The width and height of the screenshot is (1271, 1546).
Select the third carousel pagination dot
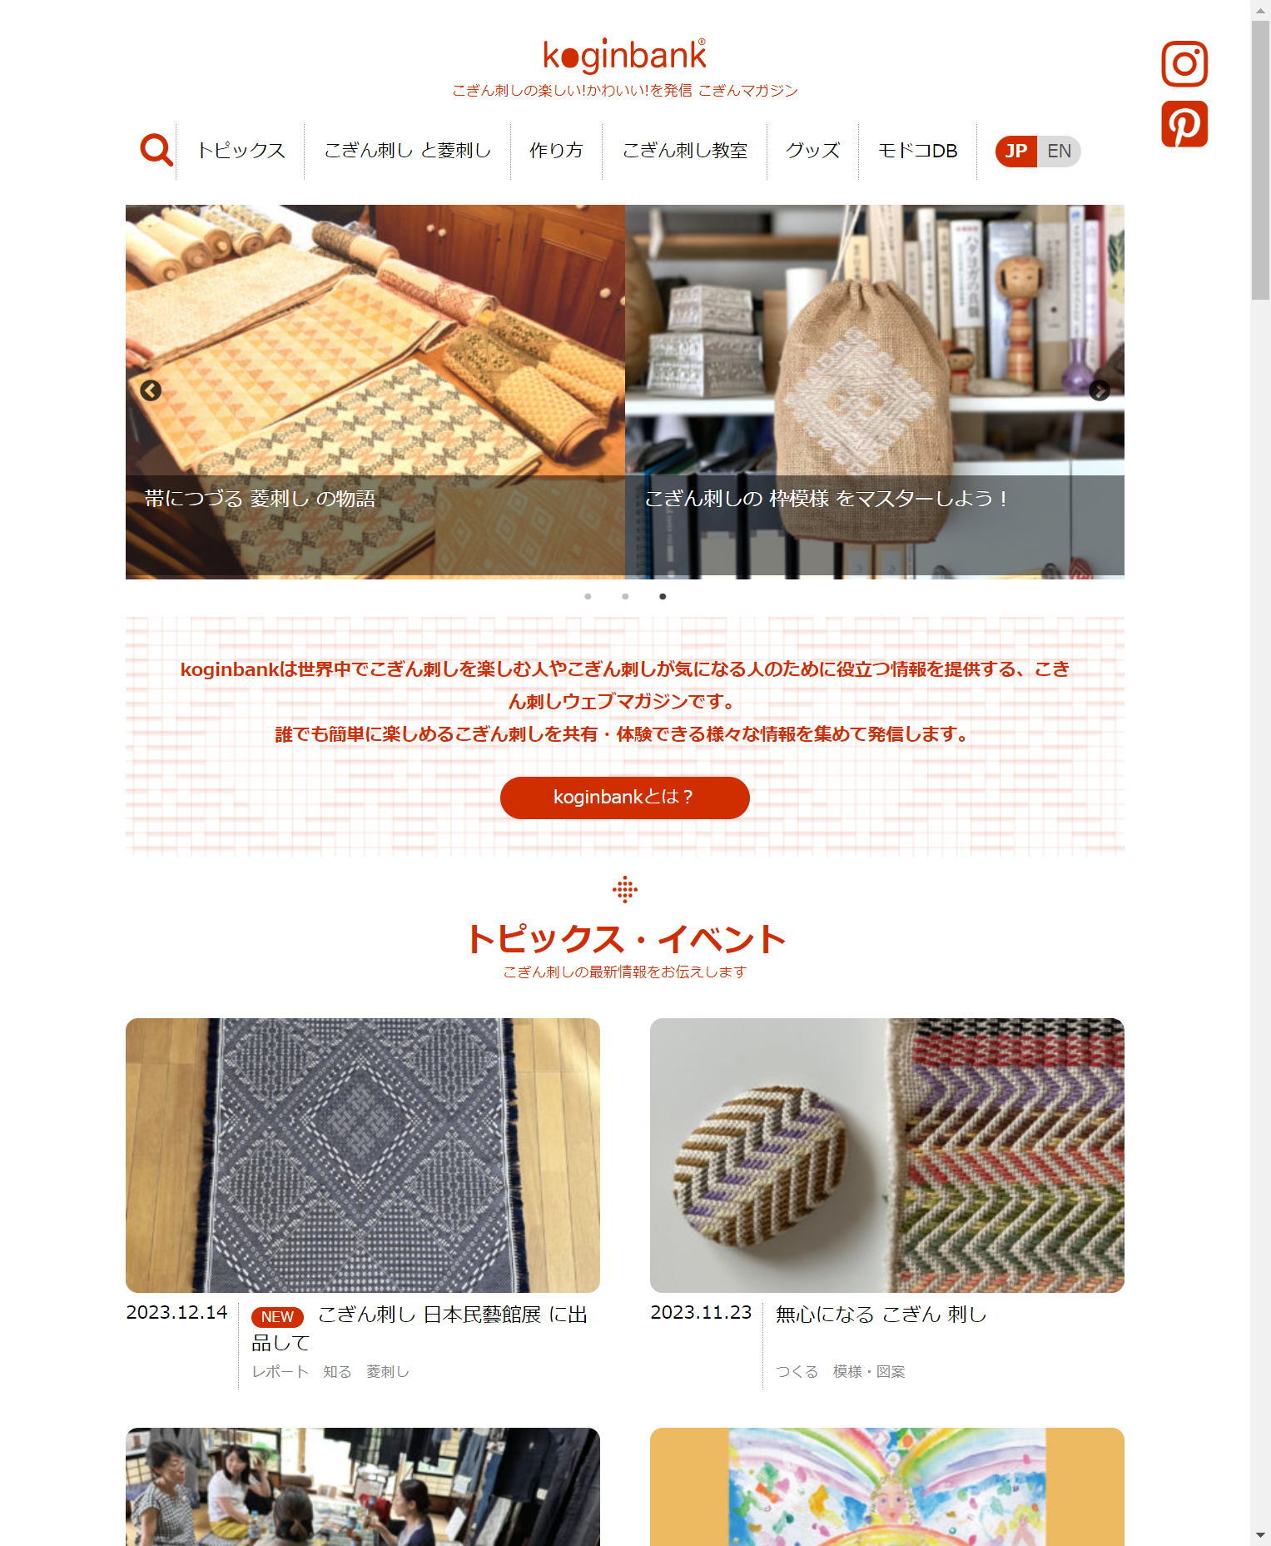pyautogui.click(x=663, y=596)
